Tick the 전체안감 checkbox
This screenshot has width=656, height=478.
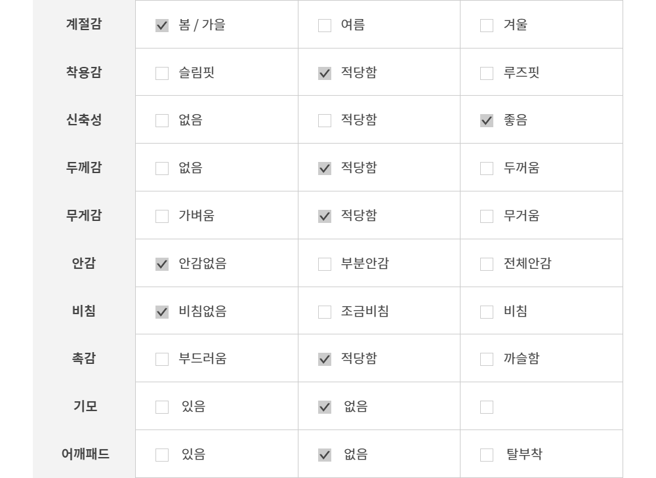pos(487,264)
